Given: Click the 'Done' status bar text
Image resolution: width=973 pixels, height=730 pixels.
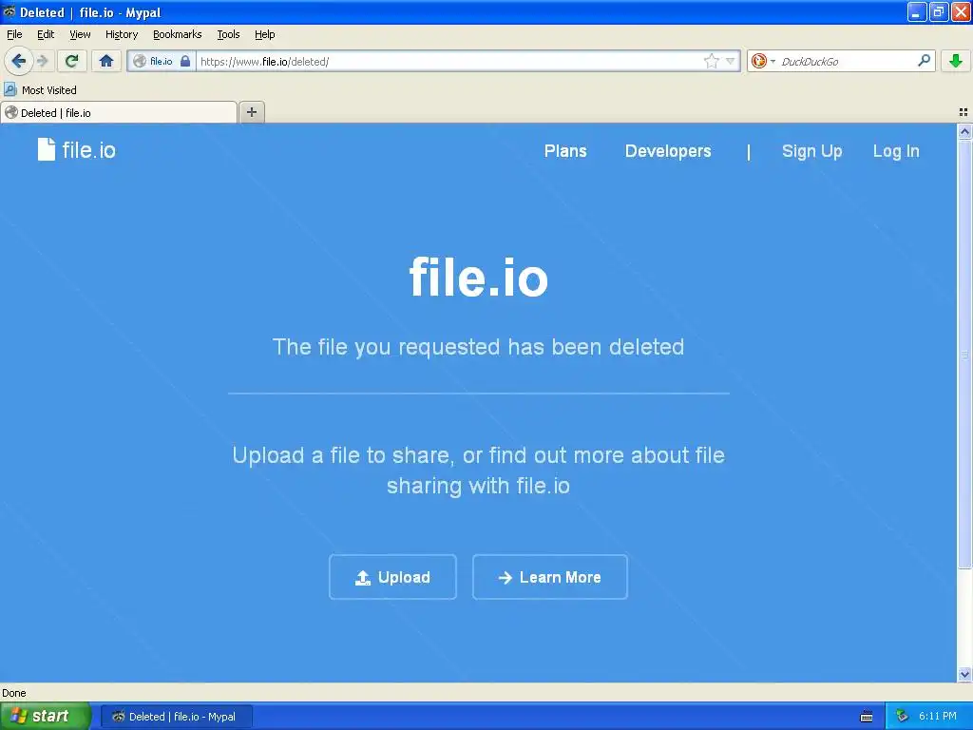Looking at the screenshot, I should [x=14, y=693].
